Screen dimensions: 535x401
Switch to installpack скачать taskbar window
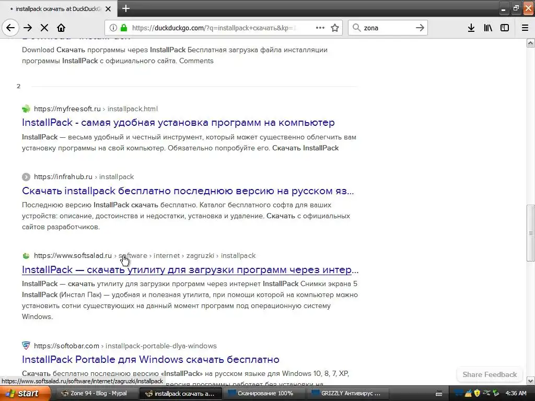(x=180, y=394)
